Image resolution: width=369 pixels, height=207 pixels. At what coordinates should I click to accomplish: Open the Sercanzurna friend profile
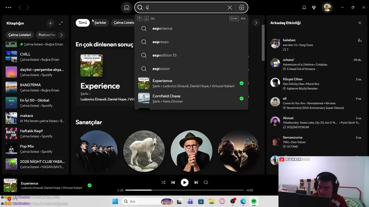point(292,137)
